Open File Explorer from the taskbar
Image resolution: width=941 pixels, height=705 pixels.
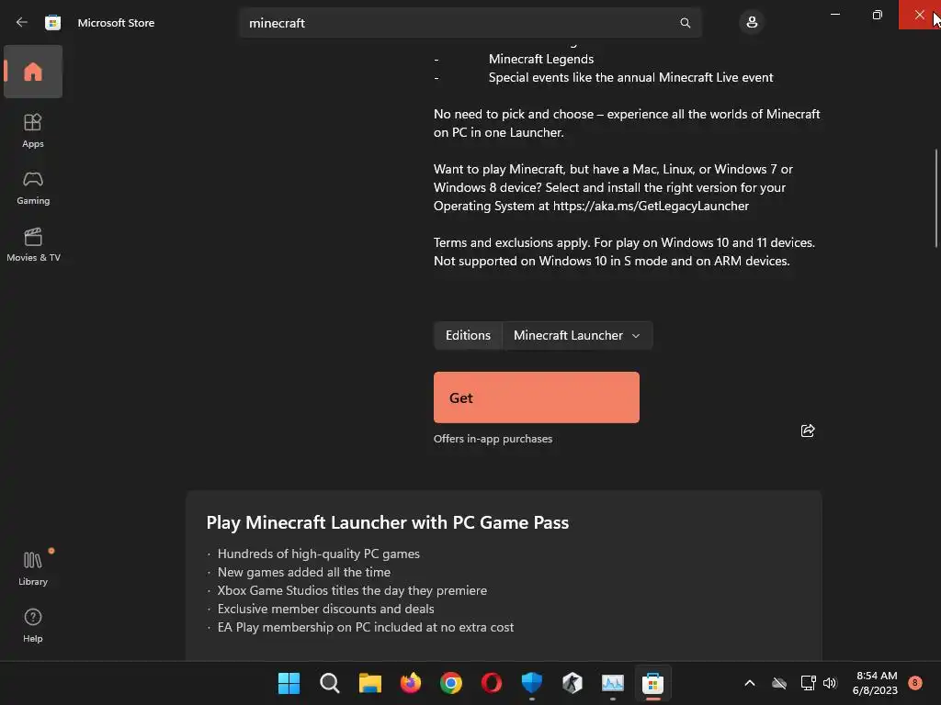pyautogui.click(x=369, y=683)
